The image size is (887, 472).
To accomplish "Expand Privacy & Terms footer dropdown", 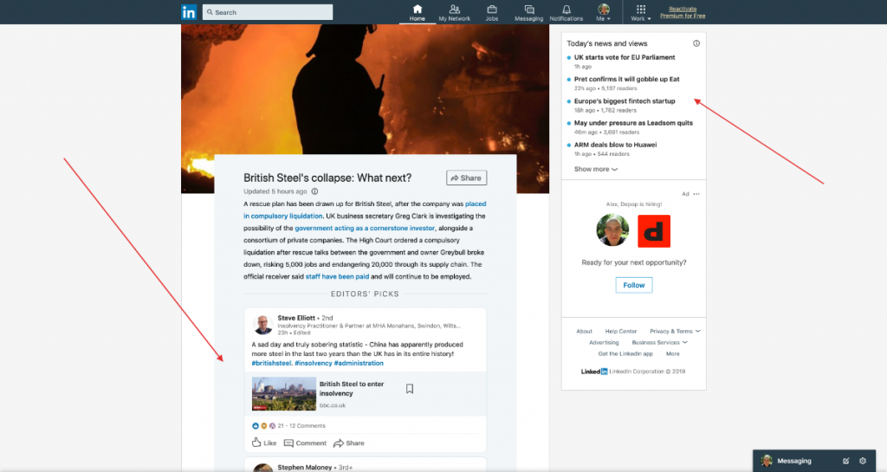I will [x=675, y=331].
